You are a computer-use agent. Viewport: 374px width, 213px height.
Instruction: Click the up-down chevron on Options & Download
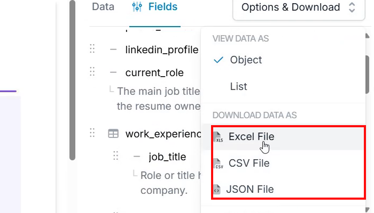[x=352, y=7]
